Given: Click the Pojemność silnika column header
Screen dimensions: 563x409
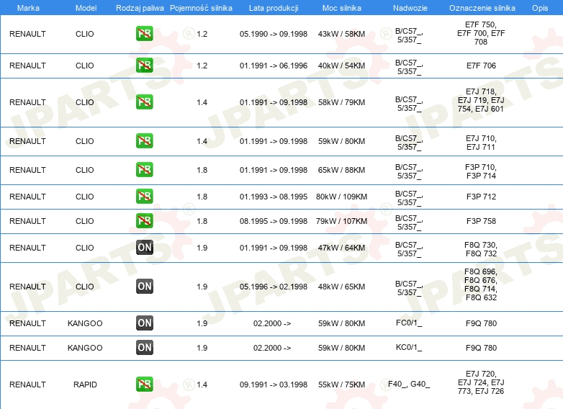Looking at the screenshot, I should [201, 8].
